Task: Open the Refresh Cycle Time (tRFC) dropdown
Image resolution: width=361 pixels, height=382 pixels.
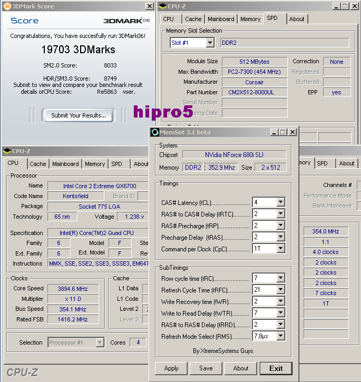Action: [280, 289]
